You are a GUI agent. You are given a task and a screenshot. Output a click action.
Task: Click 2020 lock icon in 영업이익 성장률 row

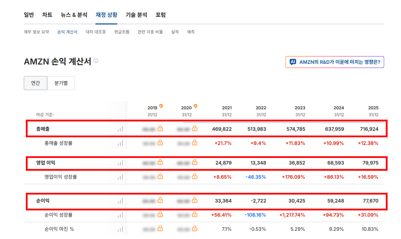[x=195, y=176]
